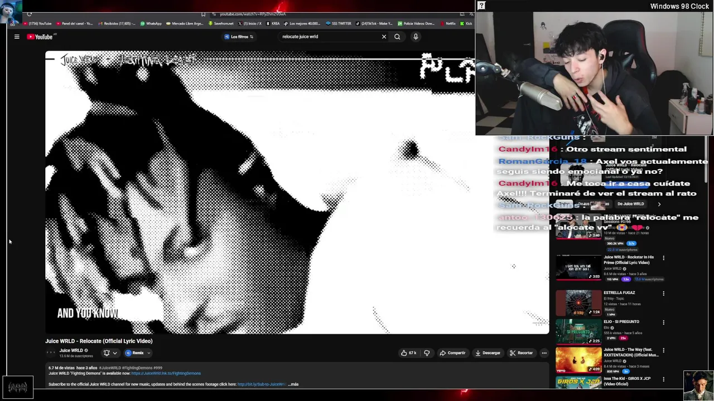The width and height of the screenshot is (714, 401).
Task: Open the Rockstar In His Prime thumbnail
Action: 578,267
